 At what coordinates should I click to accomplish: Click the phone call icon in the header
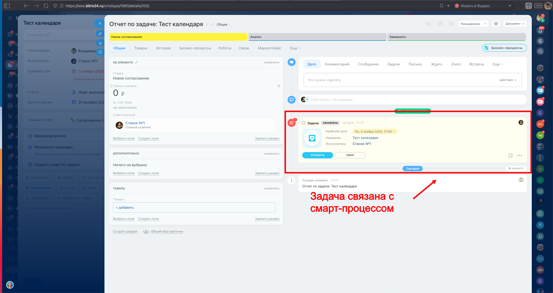click(x=429, y=24)
